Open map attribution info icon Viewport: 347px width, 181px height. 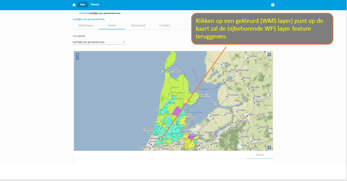(269, 147)
